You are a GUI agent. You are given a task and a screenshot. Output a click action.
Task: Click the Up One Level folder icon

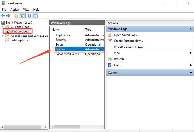(x=16, y=15)
